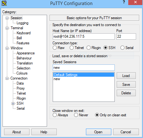Click the Open button to connect
Screen dimensions: 143x138
click(98, 132)
